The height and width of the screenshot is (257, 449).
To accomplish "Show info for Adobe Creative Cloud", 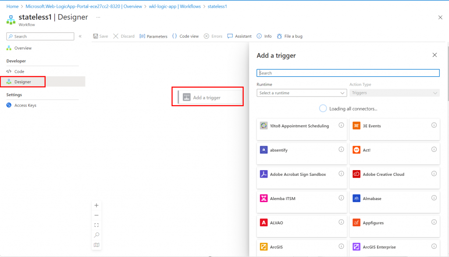I will (x=434, y=174).
